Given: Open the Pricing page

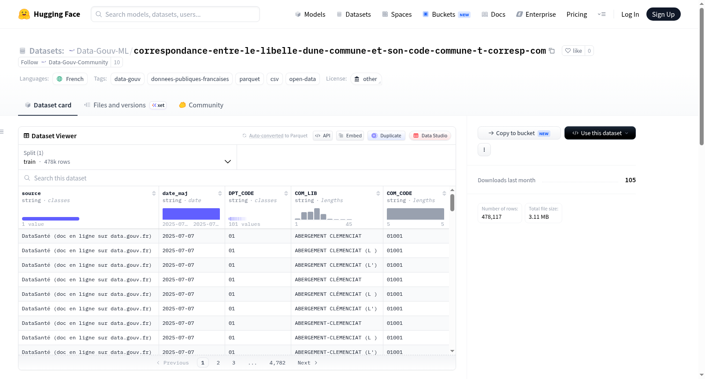Looking at the screenshot, I should pyautogui.click(x=577, y=14).
